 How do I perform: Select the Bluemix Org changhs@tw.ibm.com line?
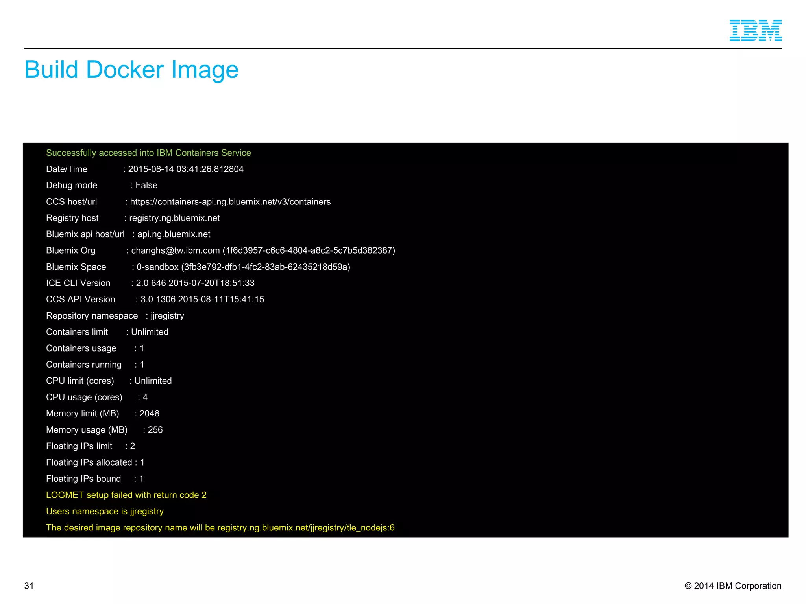[220, 250]
